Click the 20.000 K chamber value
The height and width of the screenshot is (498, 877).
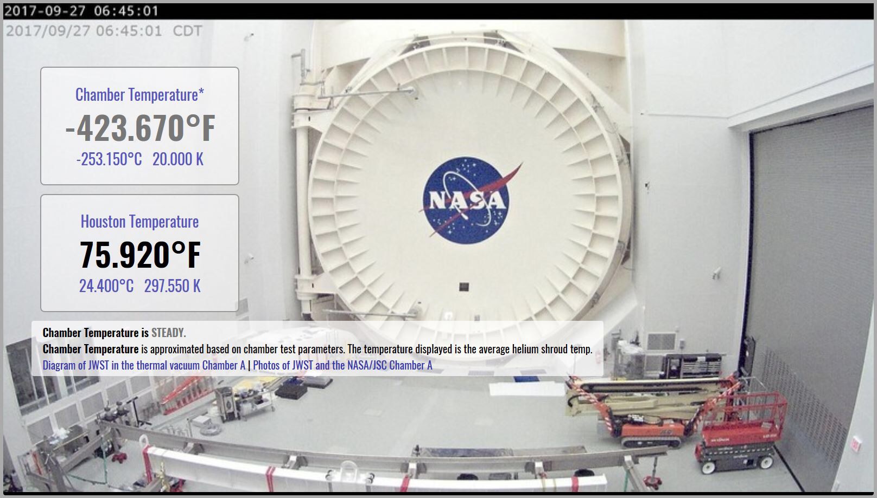(x=178, y=159)
